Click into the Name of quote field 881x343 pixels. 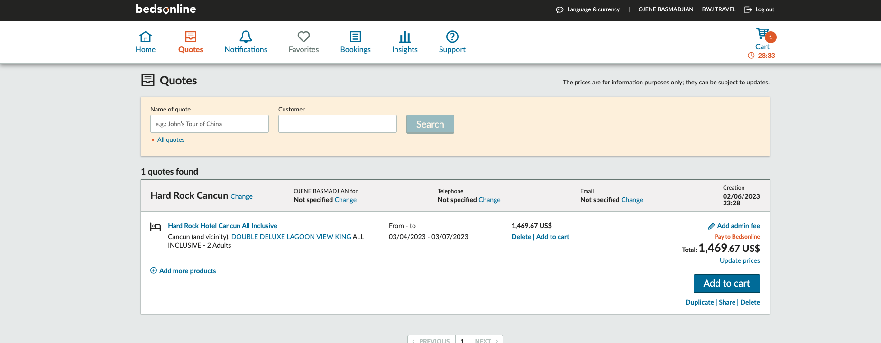tap(210, 124)
